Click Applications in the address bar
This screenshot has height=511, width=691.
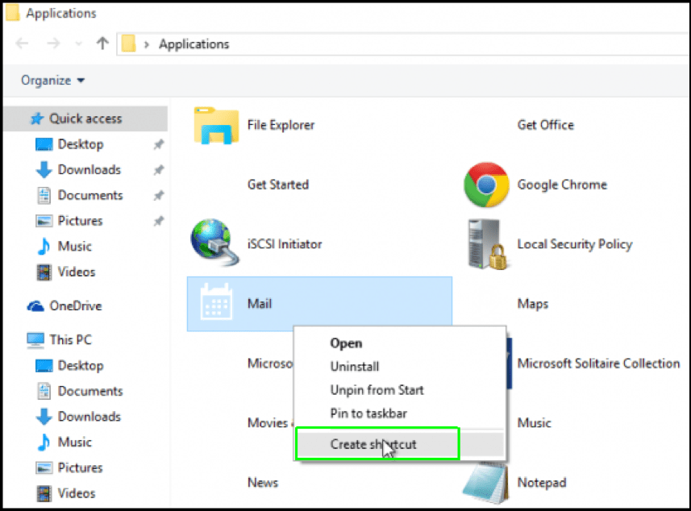[x=194, y=44]
